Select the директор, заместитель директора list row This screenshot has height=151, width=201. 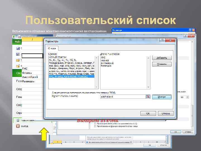71,71
